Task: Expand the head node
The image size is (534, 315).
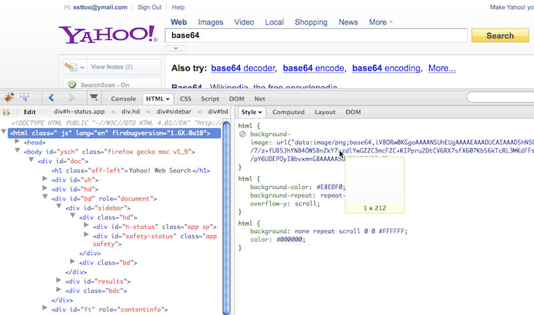Action: [17, 141]
